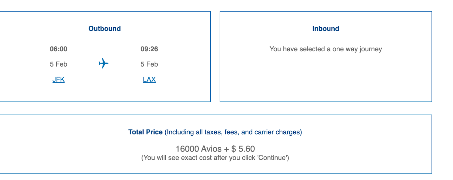Select the 09:26 arrival time
Image resolution: width=453 pixels, height=180 pixels.
[x=149, y=49]
